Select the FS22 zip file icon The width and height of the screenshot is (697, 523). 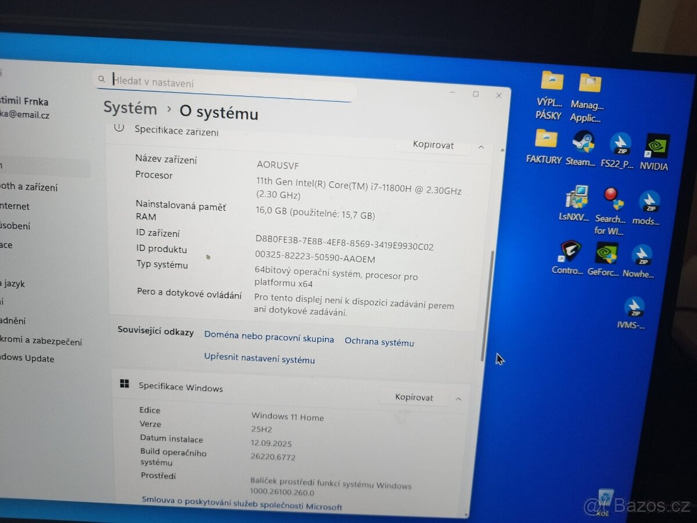(x=618, y=151)
